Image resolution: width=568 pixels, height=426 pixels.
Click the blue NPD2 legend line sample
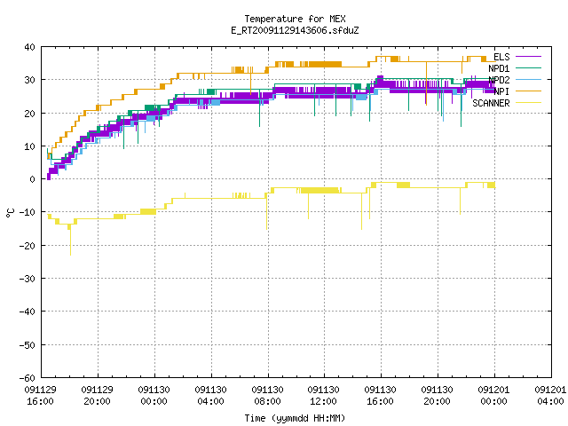(x=528, y=80)
